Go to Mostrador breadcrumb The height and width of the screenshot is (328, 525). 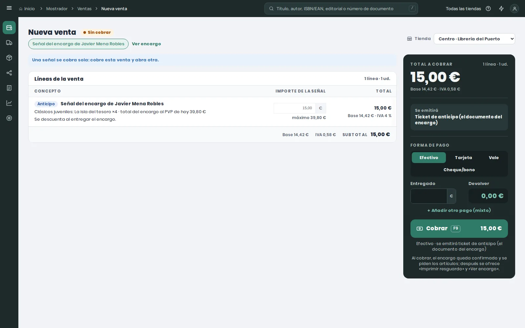57,9
